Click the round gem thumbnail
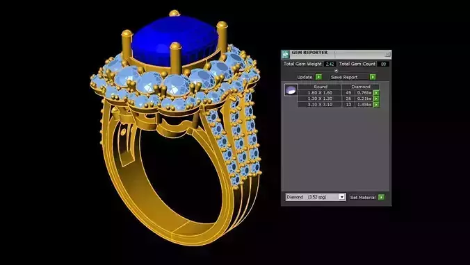Viewport: 470px width, 265px height. point(291,90)
